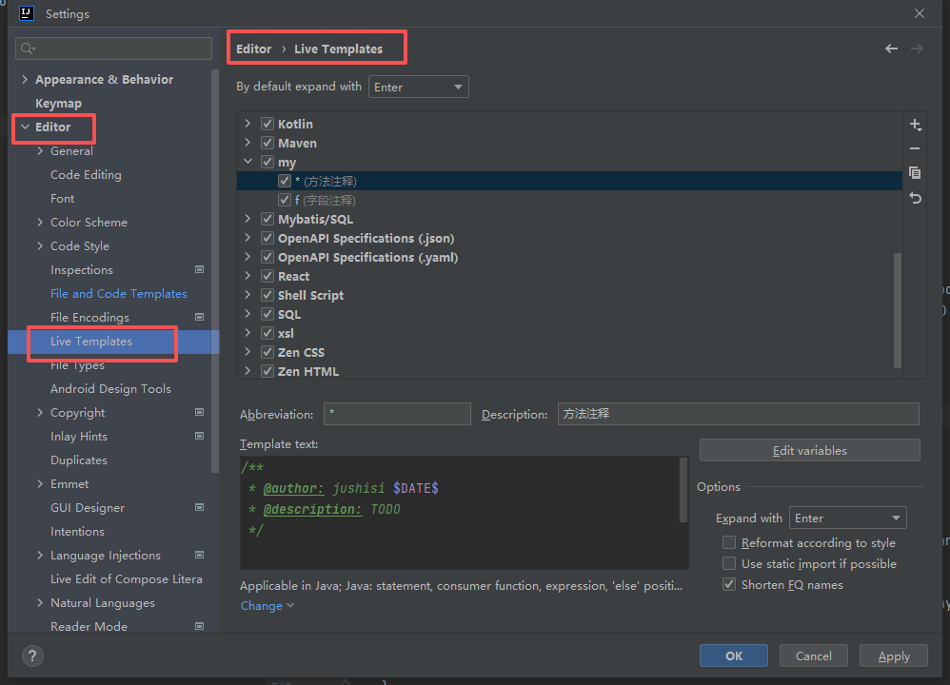Duplicate the selected template via copy icon
950x685 pixels.
(915, 173)
